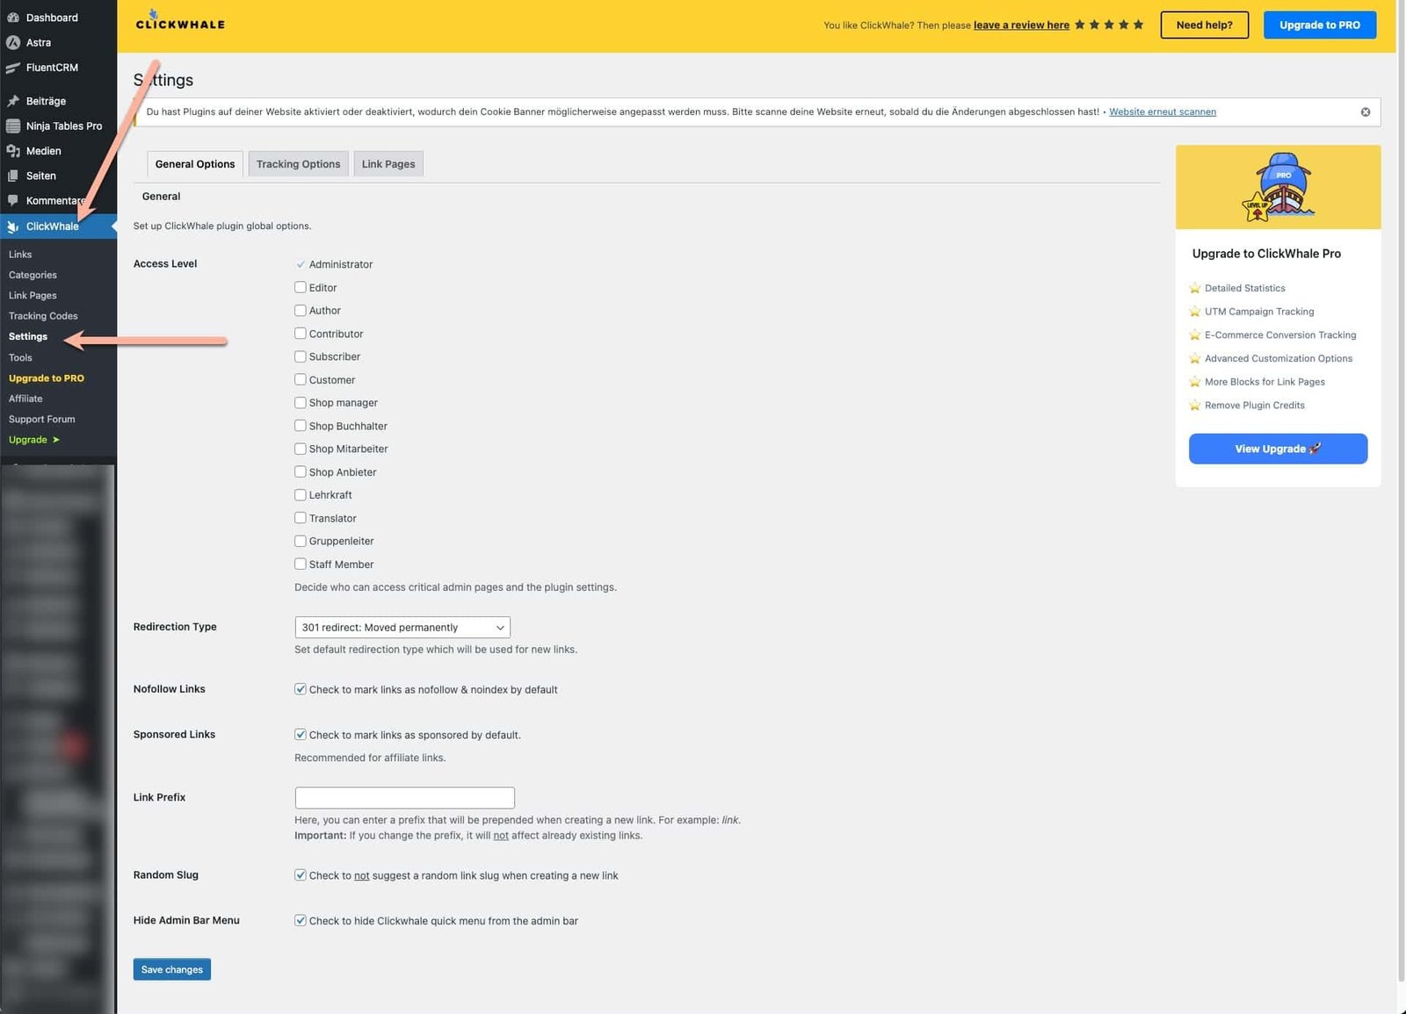The width and height of the screenshot is (1406, 1014).
Task: Click the View Upgrade button
Action: [x=1278, y=449]
